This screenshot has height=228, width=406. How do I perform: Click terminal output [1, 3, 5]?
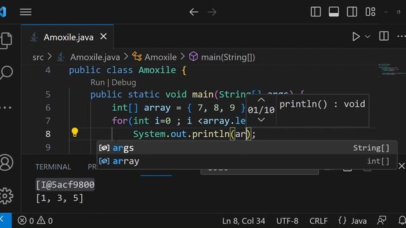60,198
